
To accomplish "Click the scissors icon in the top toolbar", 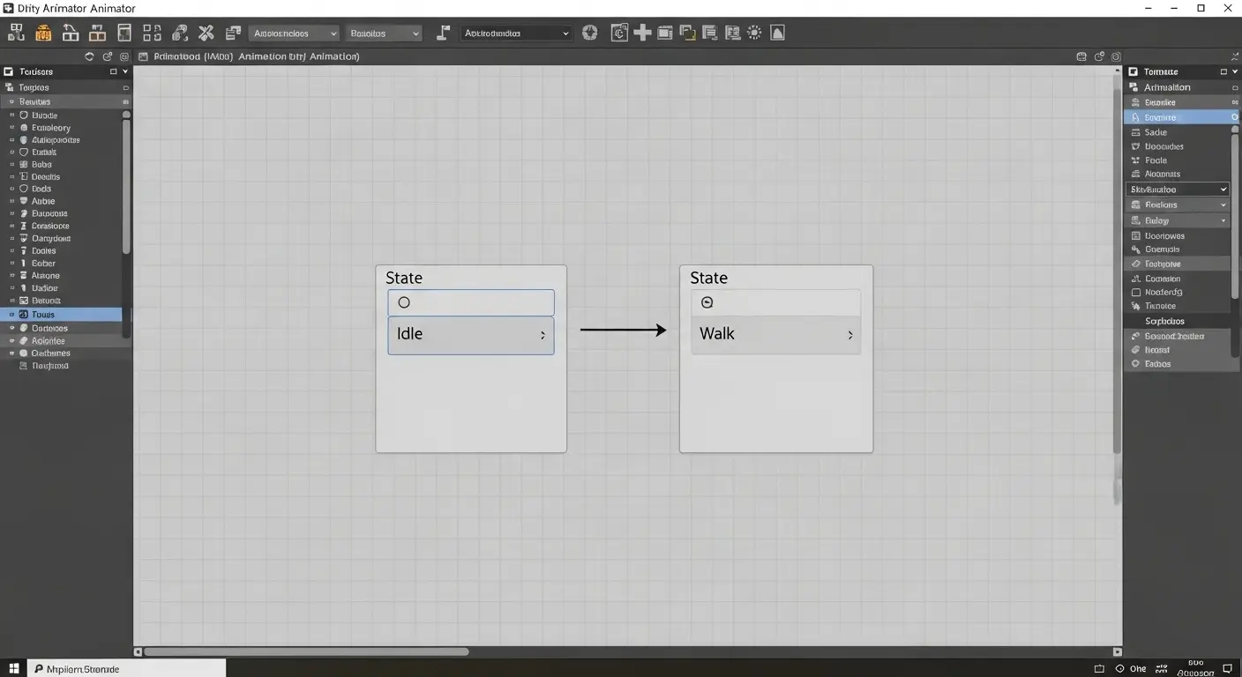I will (206, 33).
